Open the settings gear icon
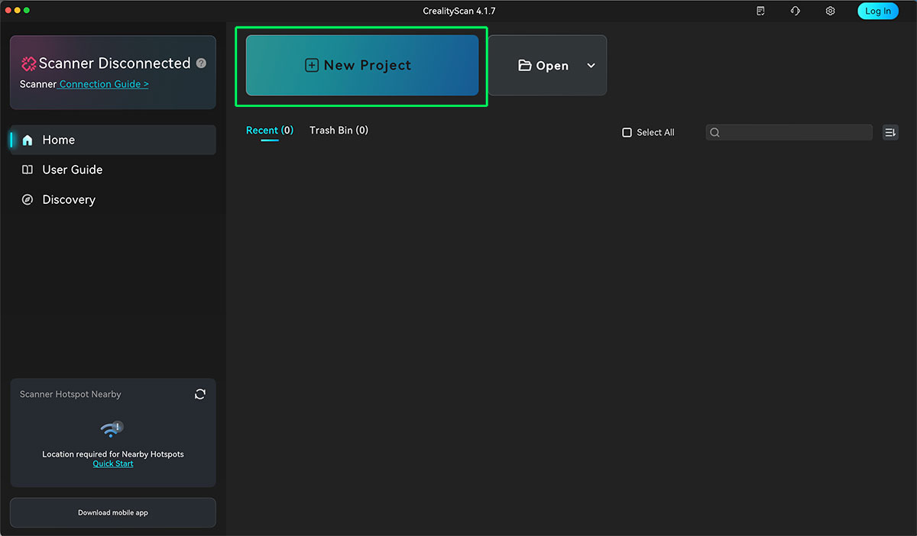Viewport: 917px width, 536px height. pos(831,11)
